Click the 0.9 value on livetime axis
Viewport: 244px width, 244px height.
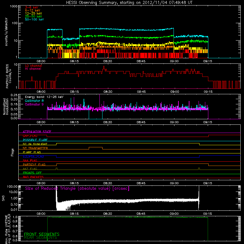(15, 221)
